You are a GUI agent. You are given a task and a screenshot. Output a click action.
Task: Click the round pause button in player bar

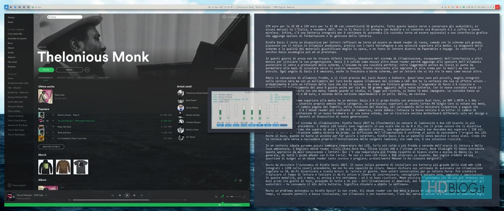tap(127, 195)
